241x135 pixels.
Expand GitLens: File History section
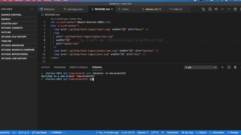18,37
